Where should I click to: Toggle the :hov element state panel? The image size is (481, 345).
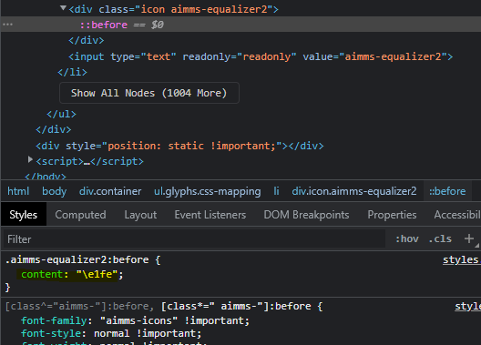(407, 238)
